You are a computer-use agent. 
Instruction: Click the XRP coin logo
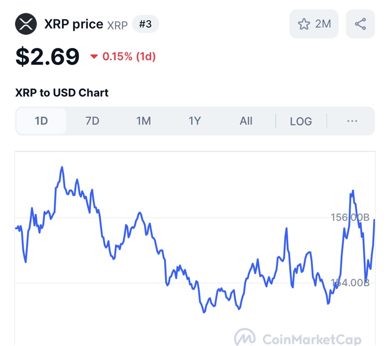tap(26, 23)
